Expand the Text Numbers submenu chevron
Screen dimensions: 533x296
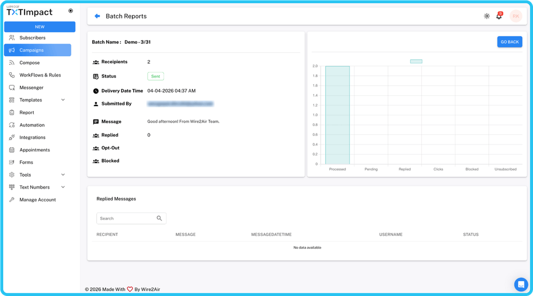point(63,187)
